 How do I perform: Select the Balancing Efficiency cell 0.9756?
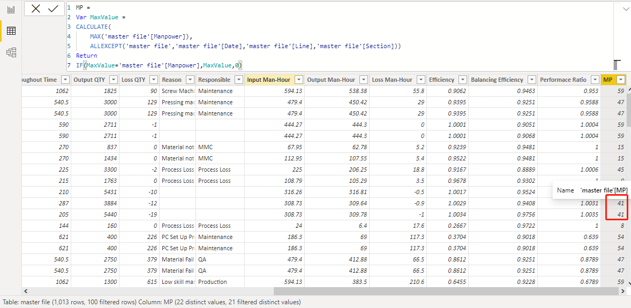coord(503,214)
